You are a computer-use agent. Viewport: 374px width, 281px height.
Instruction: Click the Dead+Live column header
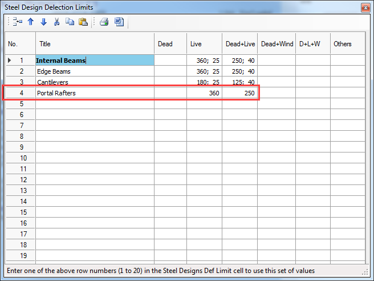pyautogui.click(x=239, y=44)
